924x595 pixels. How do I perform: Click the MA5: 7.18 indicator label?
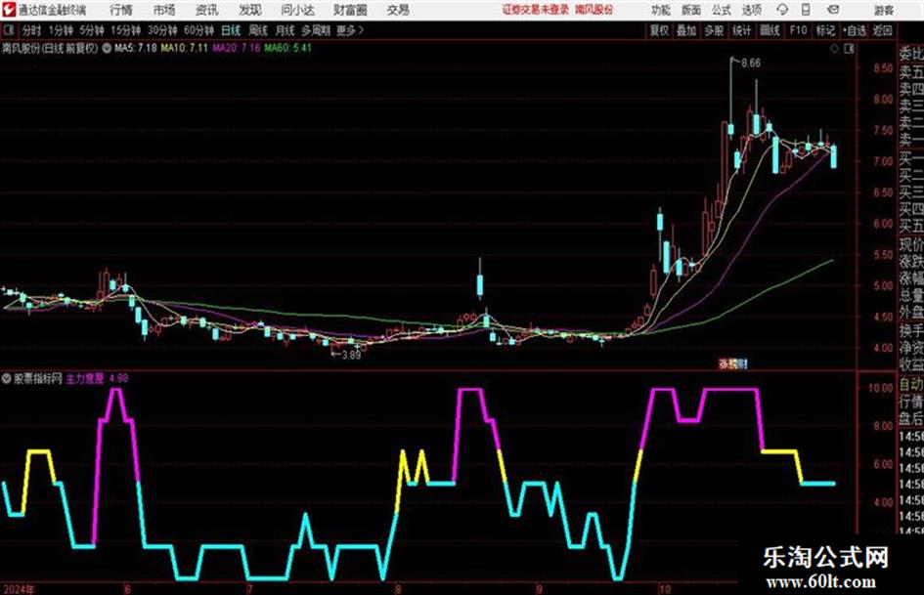pos(136,48)
